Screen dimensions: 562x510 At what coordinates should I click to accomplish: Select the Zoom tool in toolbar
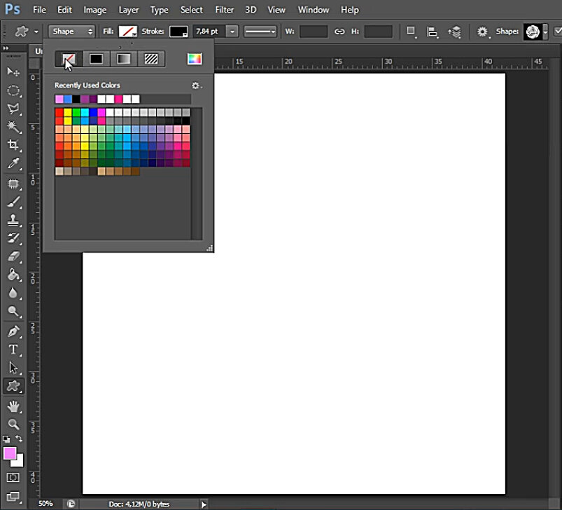[x=13, y=424]
